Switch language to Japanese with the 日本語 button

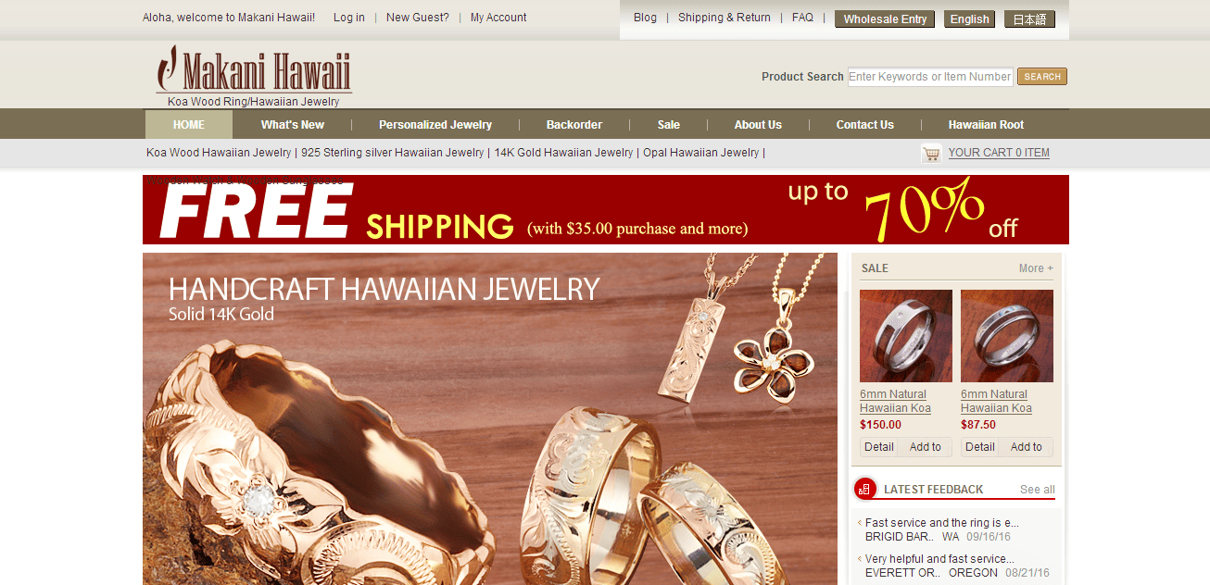click(x=1029, y=19)
